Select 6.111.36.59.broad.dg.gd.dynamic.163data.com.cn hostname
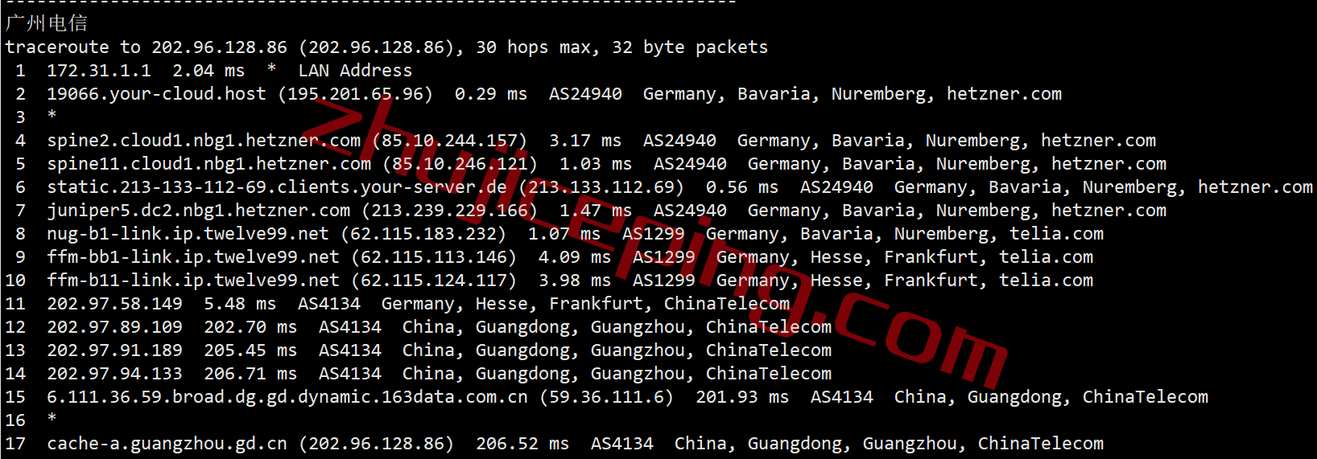Viewport: 1317px width, 459px height. click(x=287, y=397)
